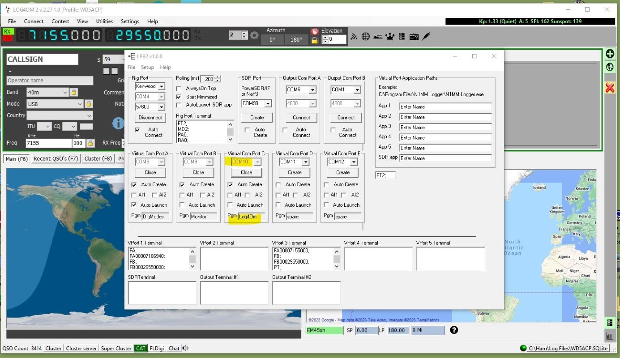Viewport: 620px width, 358px height.
Task: Click the green list icon at right edge
Action: [x=610, y=323]
